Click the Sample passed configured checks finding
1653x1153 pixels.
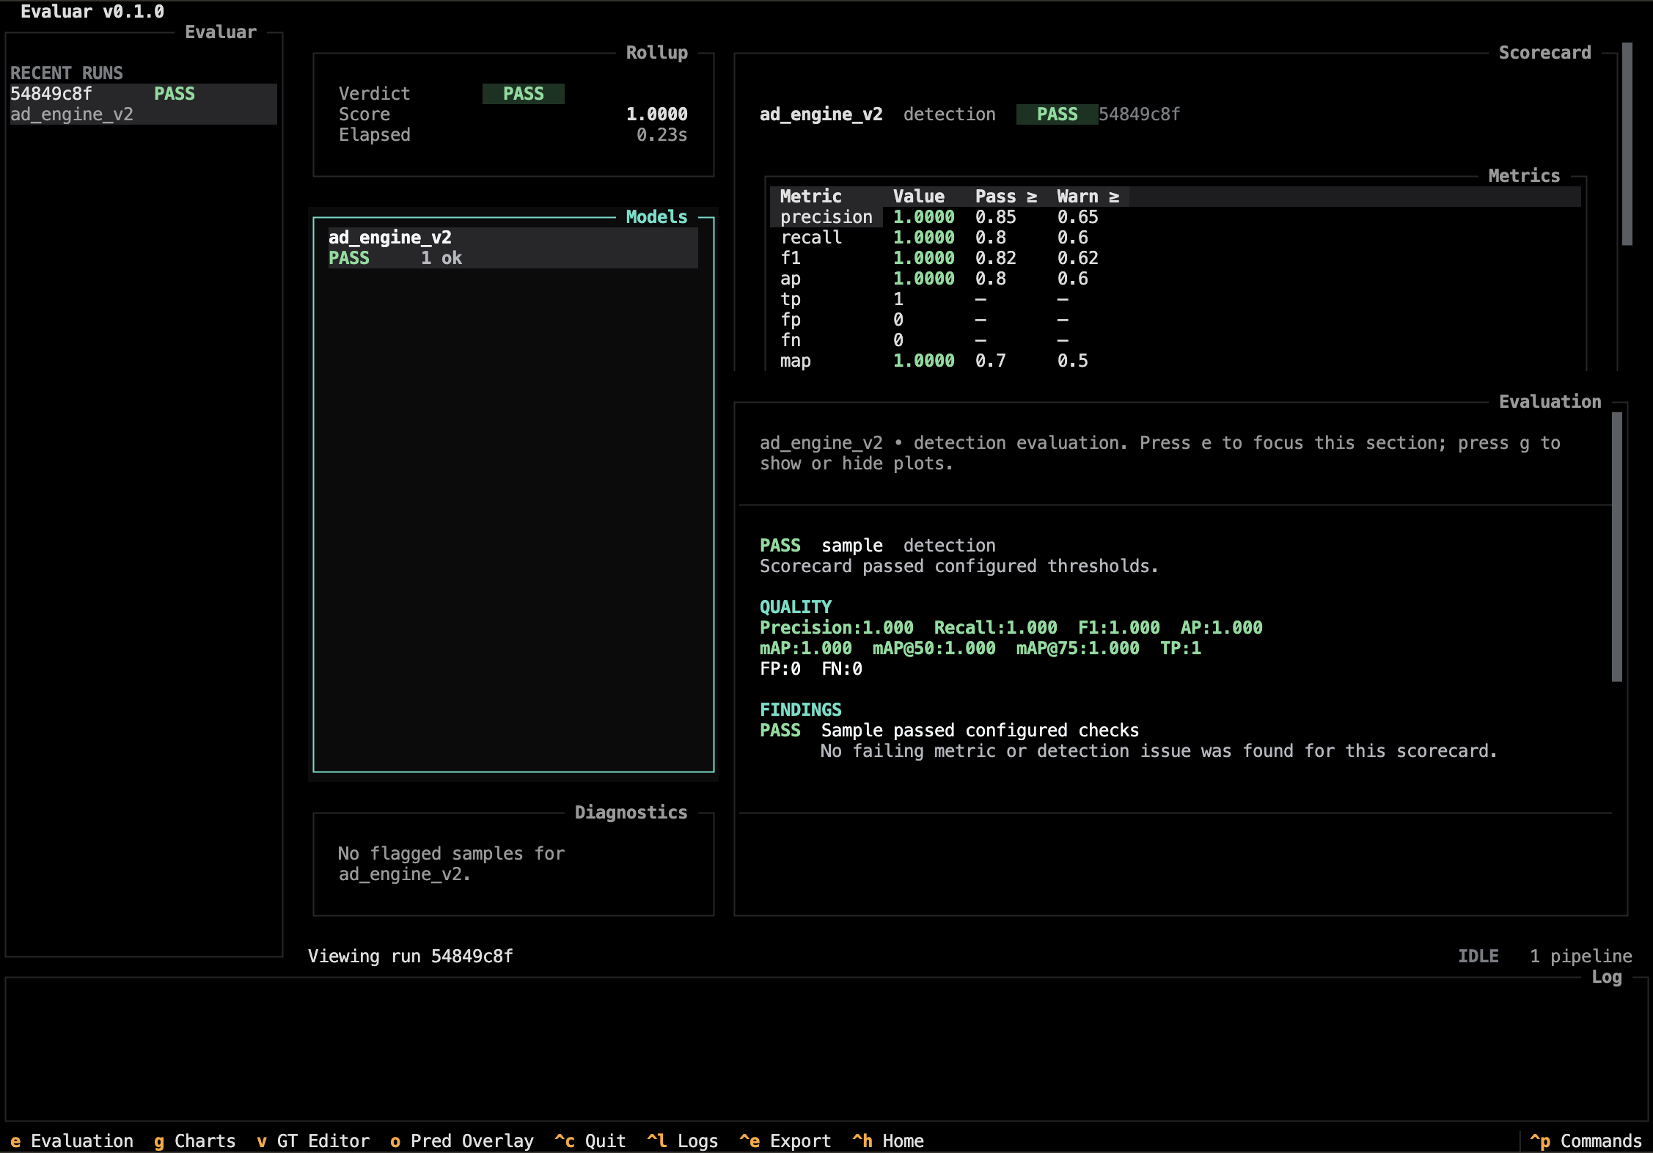pyautogui.click(x=980, y=731)
